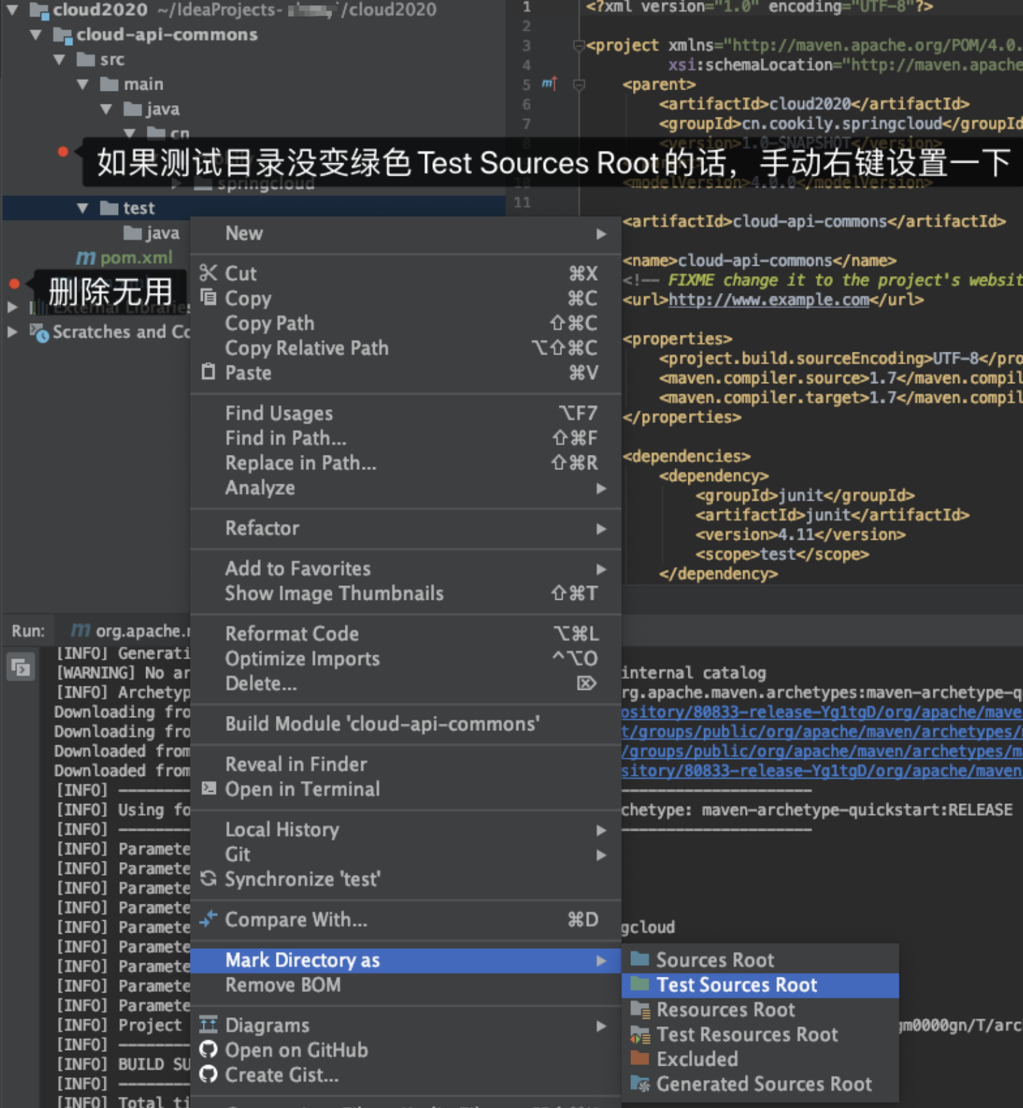The image size is (1023, 1108).
Task: Choose Copy Relative Path
Action: [406, 348]
